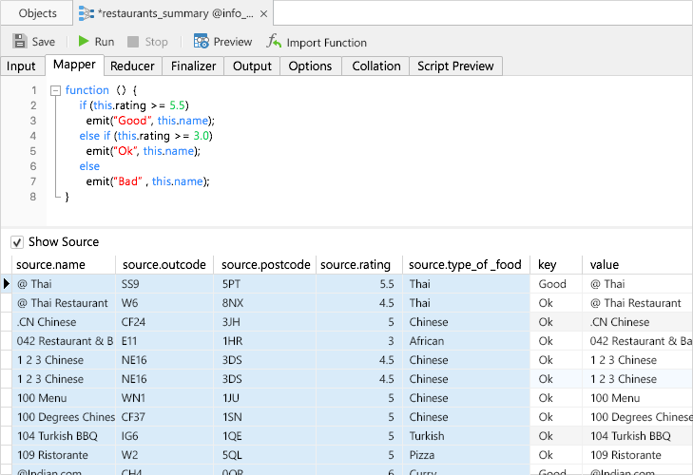
Task: Click the "CF24" outcode cell
Action: coord(164,322)
